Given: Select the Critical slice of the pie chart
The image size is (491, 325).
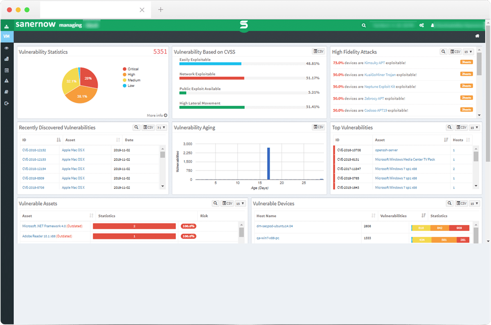Looking at the screenshot, I should click(88, 78).
